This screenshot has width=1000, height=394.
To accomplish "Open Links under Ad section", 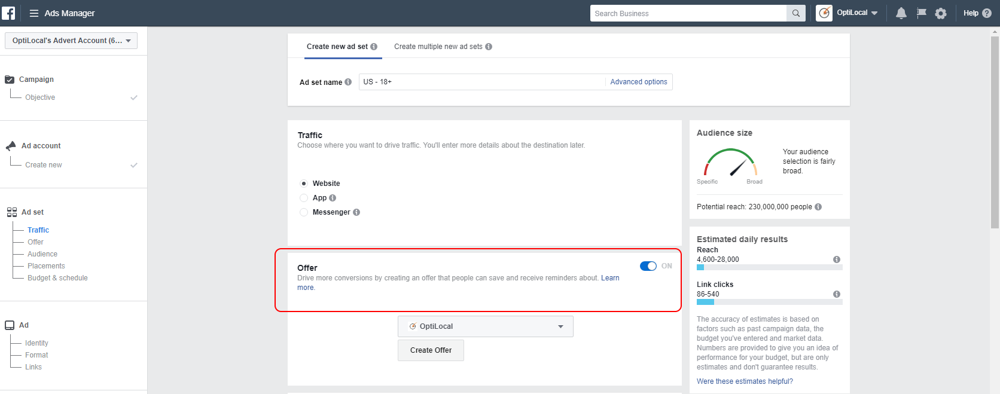I will pyautogui.click(x=33, y=367).
